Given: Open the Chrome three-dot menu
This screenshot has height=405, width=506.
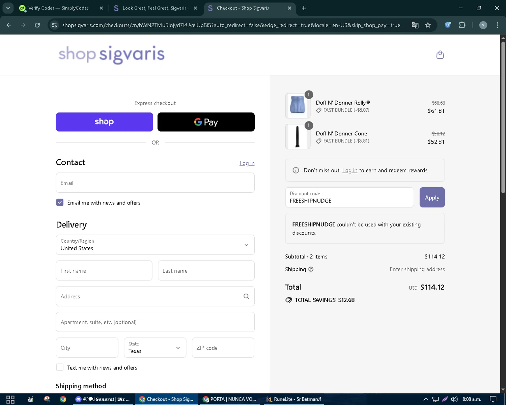Looking at the screenshot, I should [497, 25].
